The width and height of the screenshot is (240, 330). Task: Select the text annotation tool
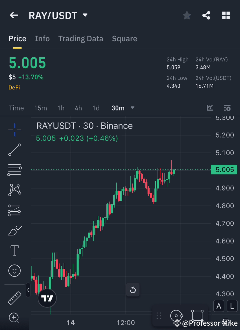(14, 250)
